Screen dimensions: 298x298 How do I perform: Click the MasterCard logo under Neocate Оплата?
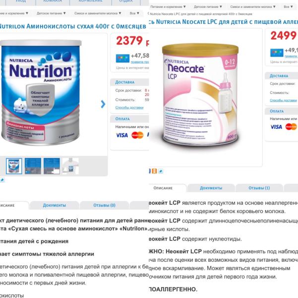pos(291,127)
